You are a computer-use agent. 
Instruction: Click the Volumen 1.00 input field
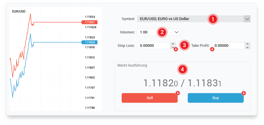tap(159, 32)
